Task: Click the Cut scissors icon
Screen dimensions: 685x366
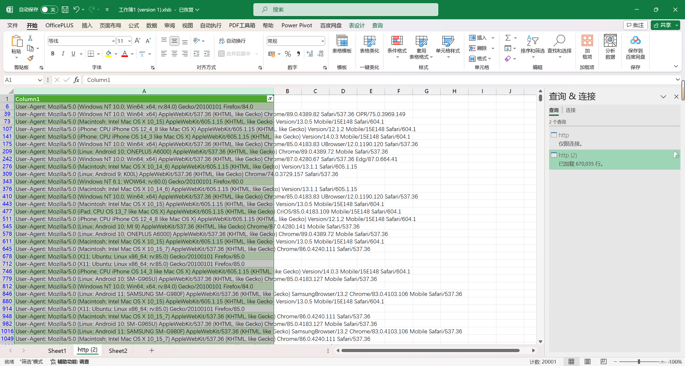Action: coord(30,38)
